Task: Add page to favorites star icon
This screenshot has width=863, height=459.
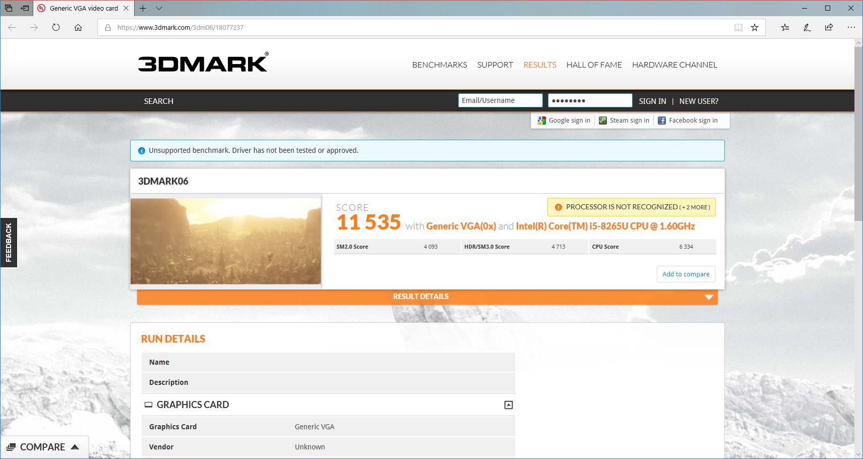Action: point(755,27)
